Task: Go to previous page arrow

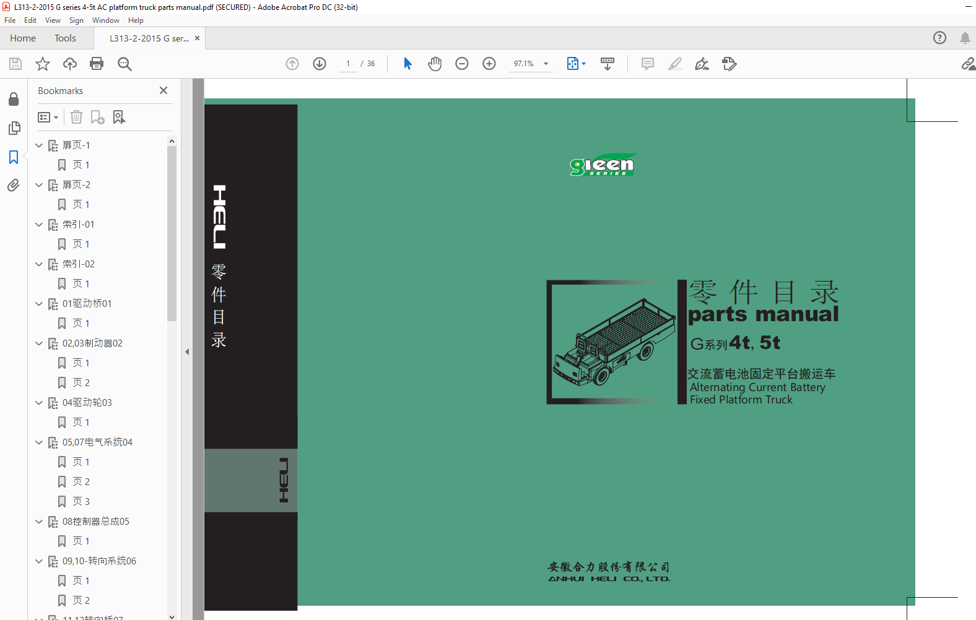Action: (x=292, y=64)
